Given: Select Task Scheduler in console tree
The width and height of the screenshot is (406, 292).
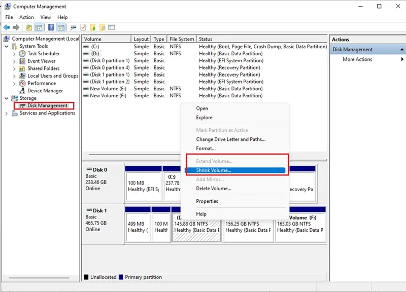Looking at the screenshot, I should 44,54.
